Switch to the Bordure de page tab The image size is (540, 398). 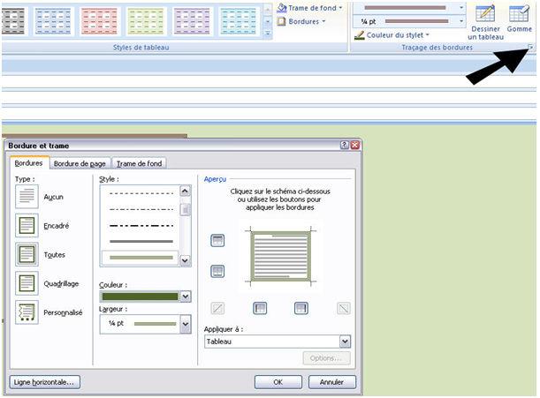point(80,164)
